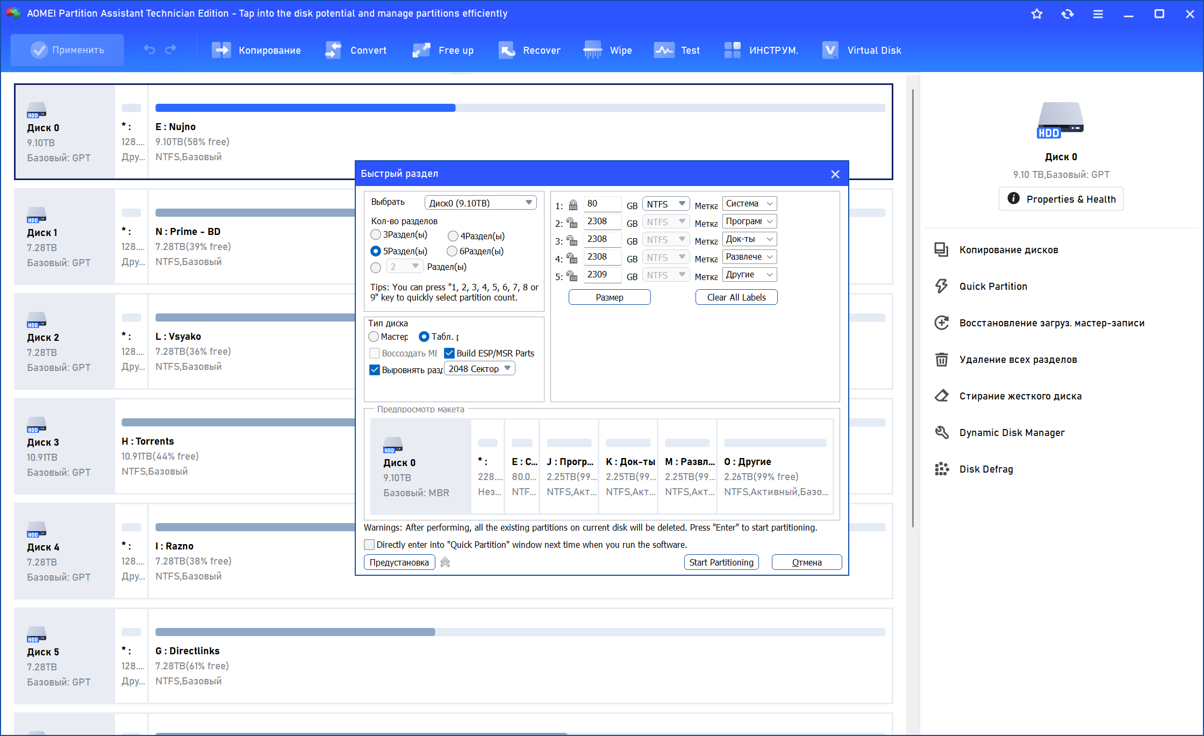Open Dynamic Disk Manager wrench icon
Viewport: 1204px width, 736px height.
click(942, 432)
